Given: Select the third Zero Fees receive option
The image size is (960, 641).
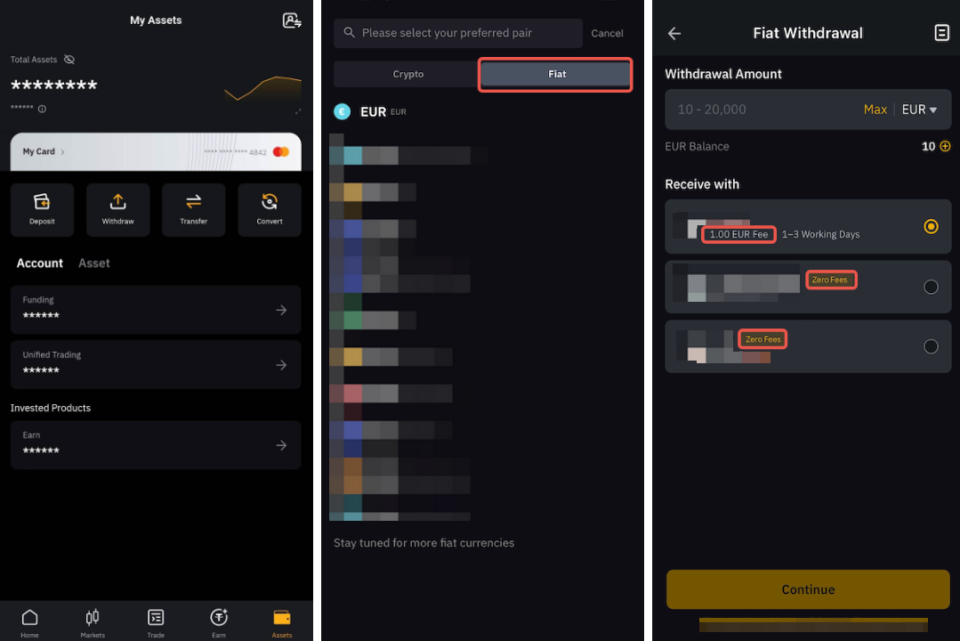Looking at the screenshot, I should point(808,346).
